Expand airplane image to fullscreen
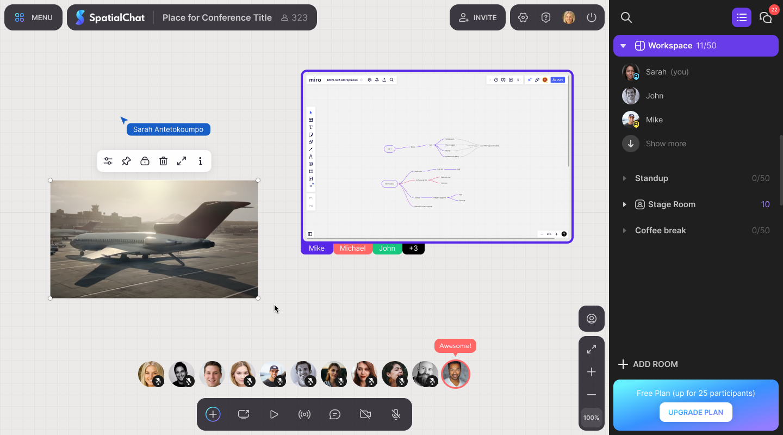The image size is (783, 435). [x=182, y=161]
